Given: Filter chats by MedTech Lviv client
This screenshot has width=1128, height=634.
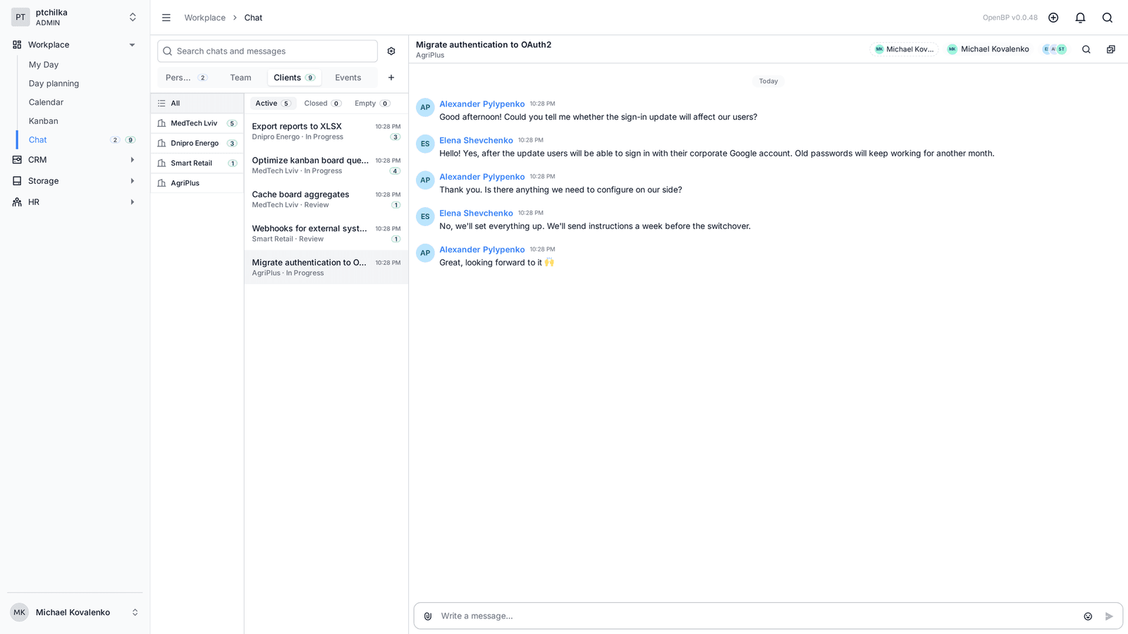Looking at the screenshot, I should 197,123.
